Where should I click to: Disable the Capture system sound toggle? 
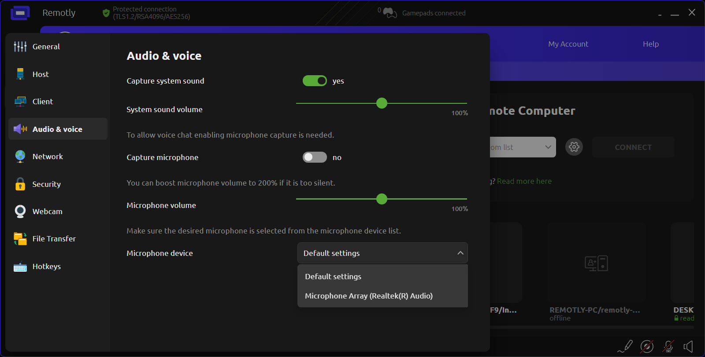point(315,81)
